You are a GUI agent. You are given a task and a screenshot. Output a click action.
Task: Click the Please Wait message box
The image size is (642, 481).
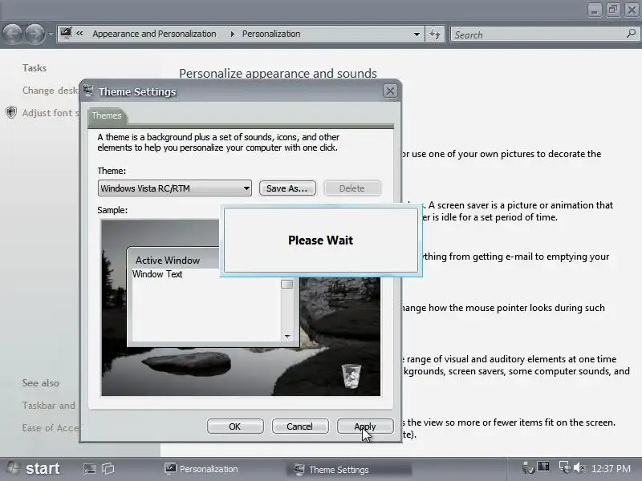pos(320,240)
